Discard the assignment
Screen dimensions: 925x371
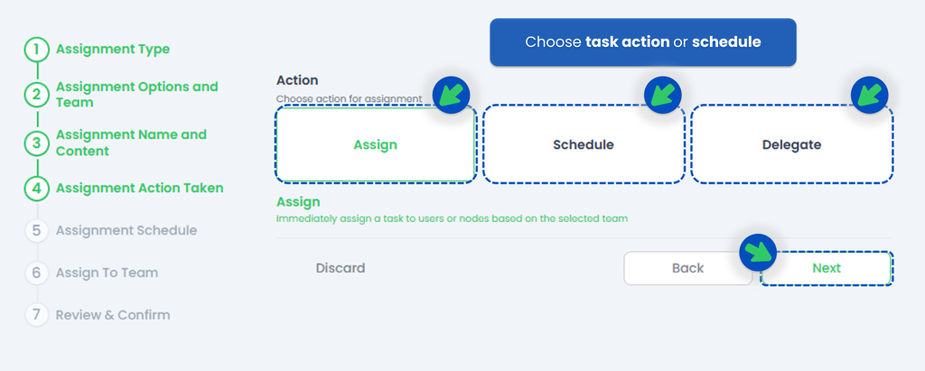(341, 268)
